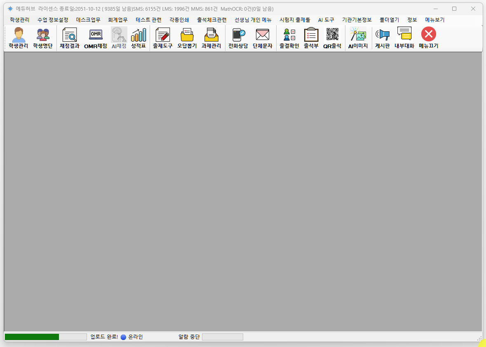The image size is (486, 347).
Task: Open the 게시판 megaphone icon
Action: click(x=383, y=38)
